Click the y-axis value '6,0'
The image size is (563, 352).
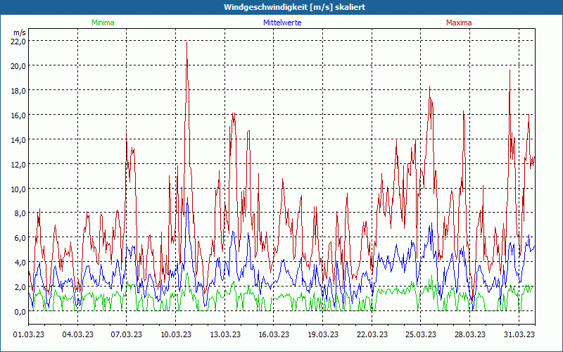coord(20,238)
